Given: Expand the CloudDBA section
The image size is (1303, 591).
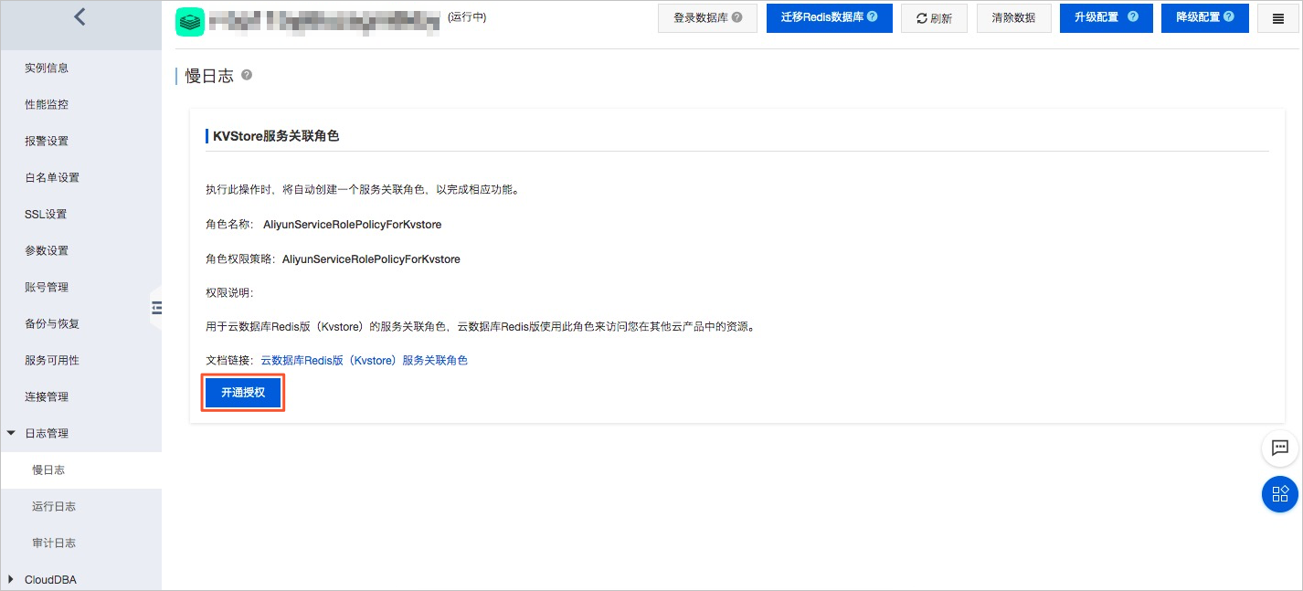Looking at the screenshot, I should pyautogui.click(x=11, y=579).
